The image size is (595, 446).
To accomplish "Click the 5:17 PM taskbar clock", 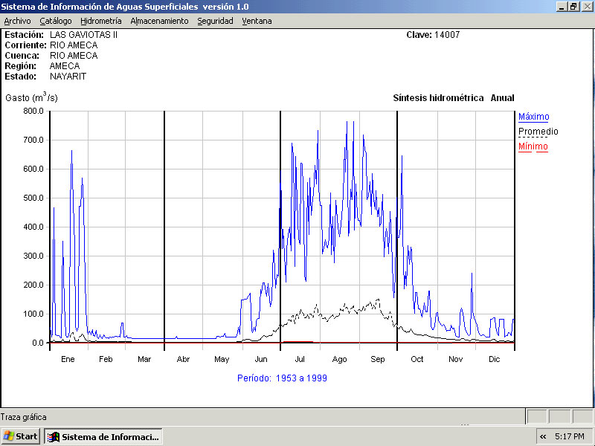I will (570, 436).
